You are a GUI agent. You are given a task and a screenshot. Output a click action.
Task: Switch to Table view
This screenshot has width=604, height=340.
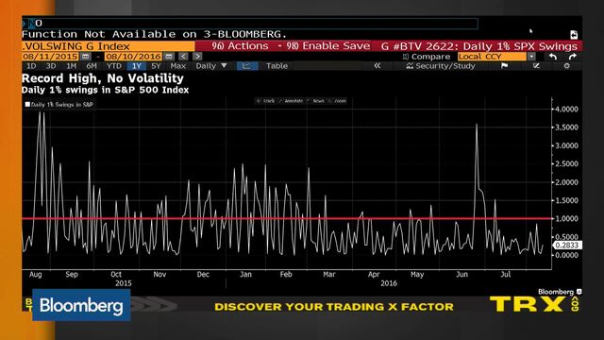277,66
